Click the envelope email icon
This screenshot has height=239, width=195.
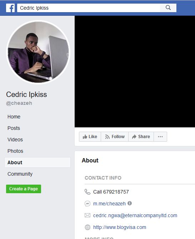[x=87, y=215]
